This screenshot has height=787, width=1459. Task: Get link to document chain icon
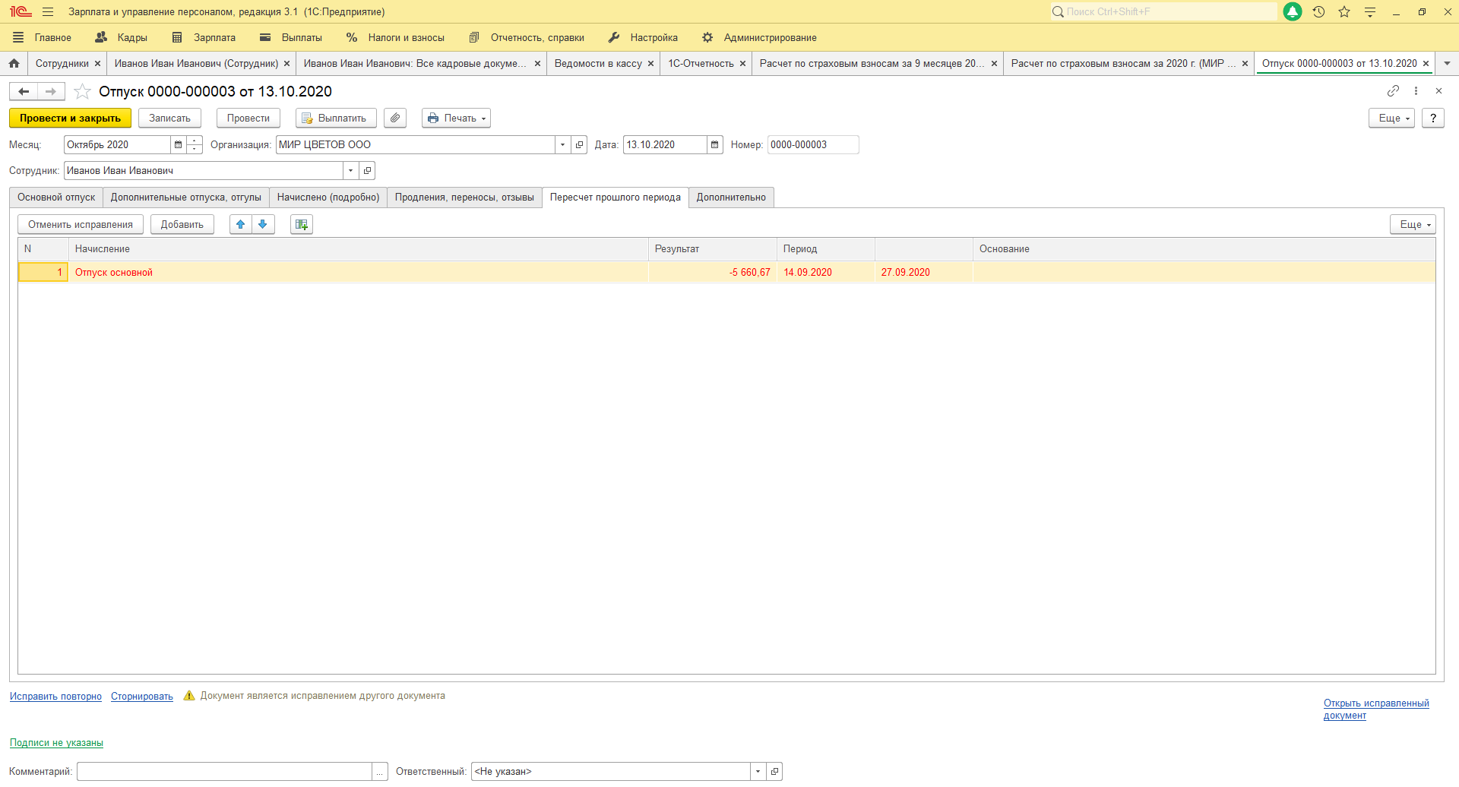pyautogui.click(x=1393, y=90)
